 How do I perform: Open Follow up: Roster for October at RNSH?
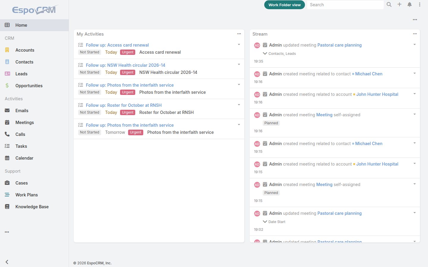(124, 105)
